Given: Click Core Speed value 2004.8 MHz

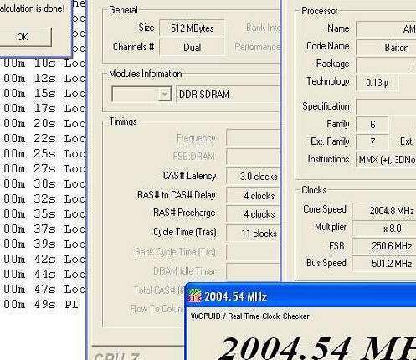Looking at the screenshot, I should click(x=384, y=210).
